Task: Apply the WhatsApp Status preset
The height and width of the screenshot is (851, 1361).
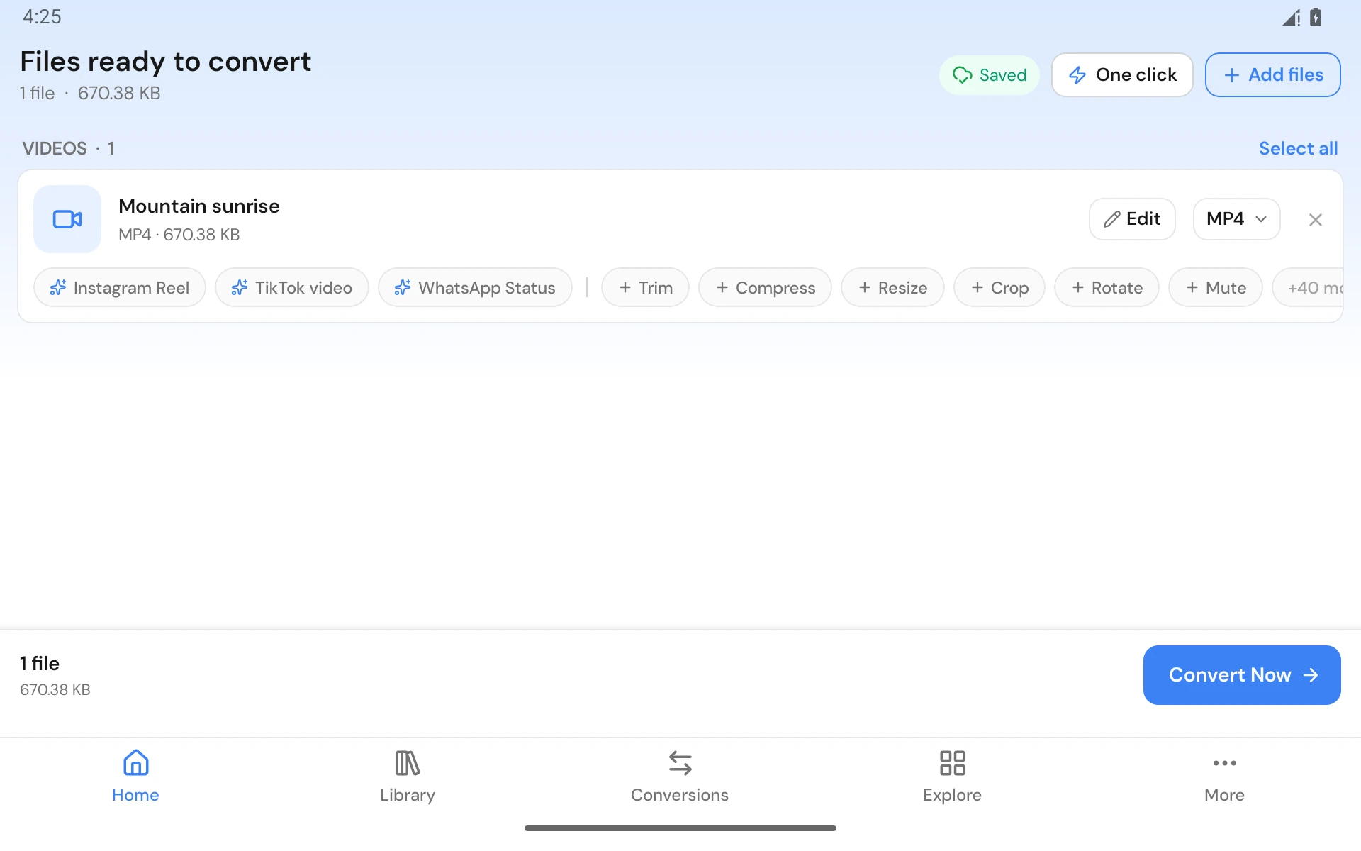Action: [475, 287]
